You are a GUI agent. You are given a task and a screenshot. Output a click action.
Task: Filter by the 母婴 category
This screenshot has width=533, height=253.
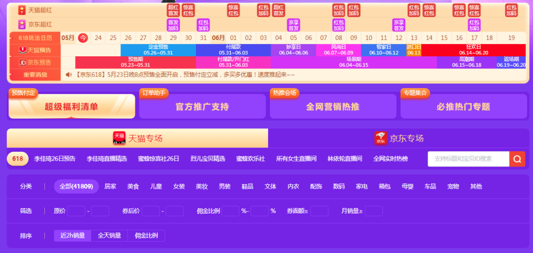click(x=408, y=187)
